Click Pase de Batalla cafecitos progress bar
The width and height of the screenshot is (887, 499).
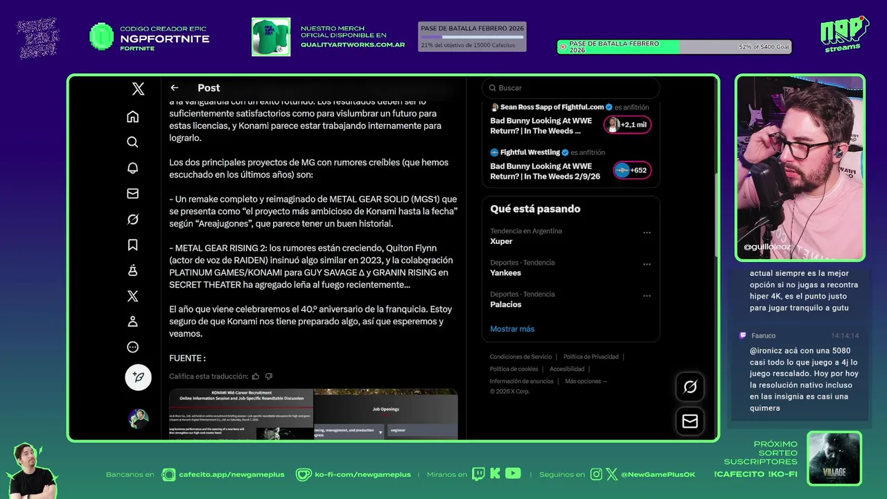pyautogui.click(x=472, y=37)
